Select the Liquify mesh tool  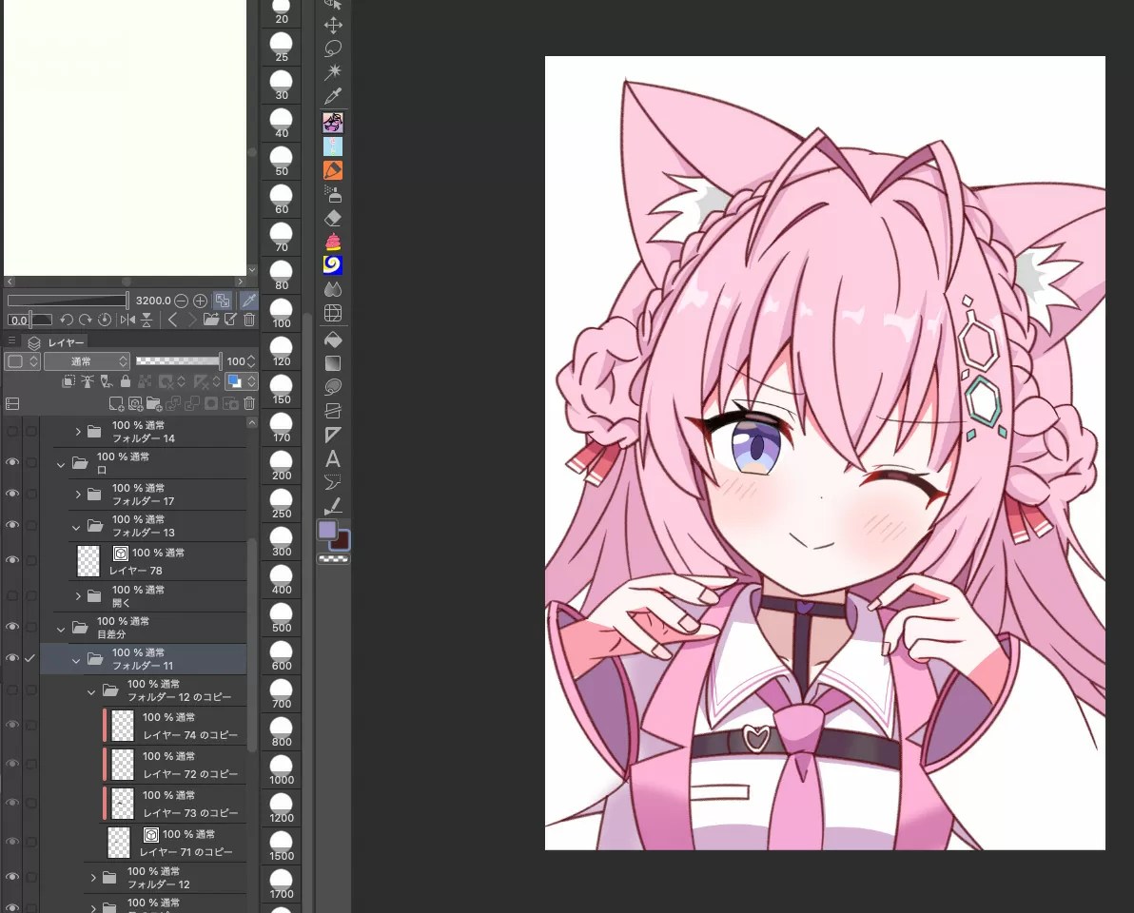pyautogui.click(x=333, y=313)
